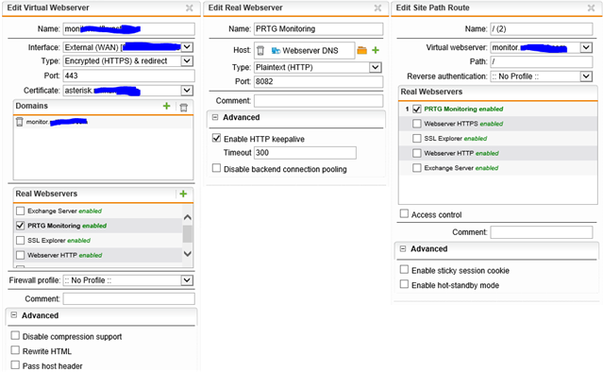
Task: Enable Pass host header option
Action: pyautogui.click(x=15, y=364)
